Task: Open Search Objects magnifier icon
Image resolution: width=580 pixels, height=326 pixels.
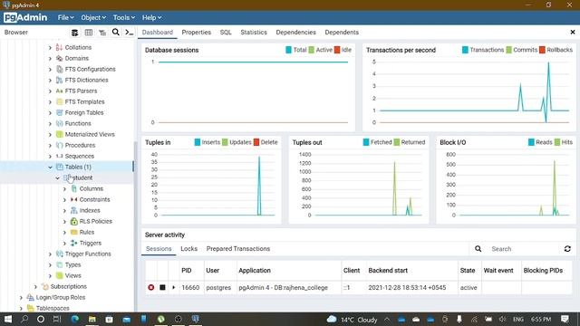Action: 116,33
